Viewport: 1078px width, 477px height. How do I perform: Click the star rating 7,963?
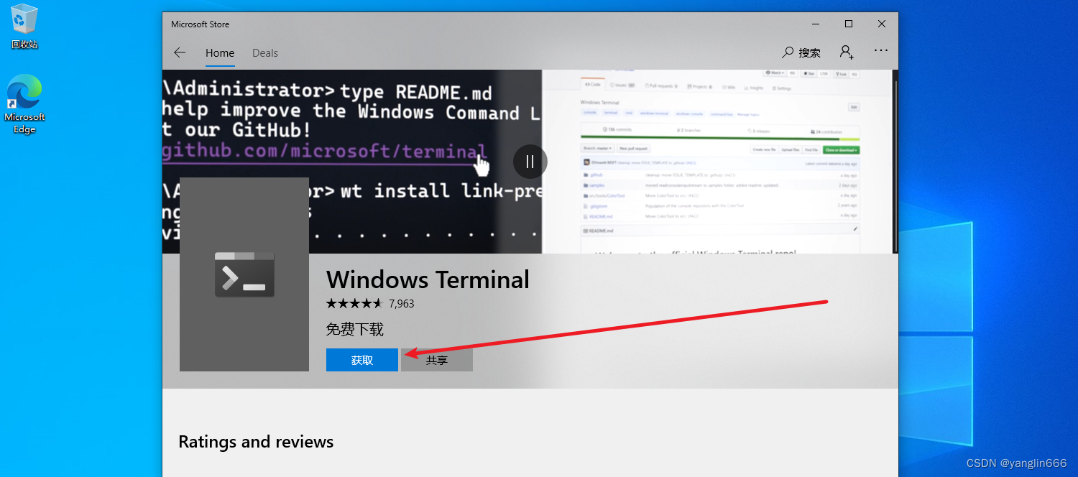click(x=370, y=304)
